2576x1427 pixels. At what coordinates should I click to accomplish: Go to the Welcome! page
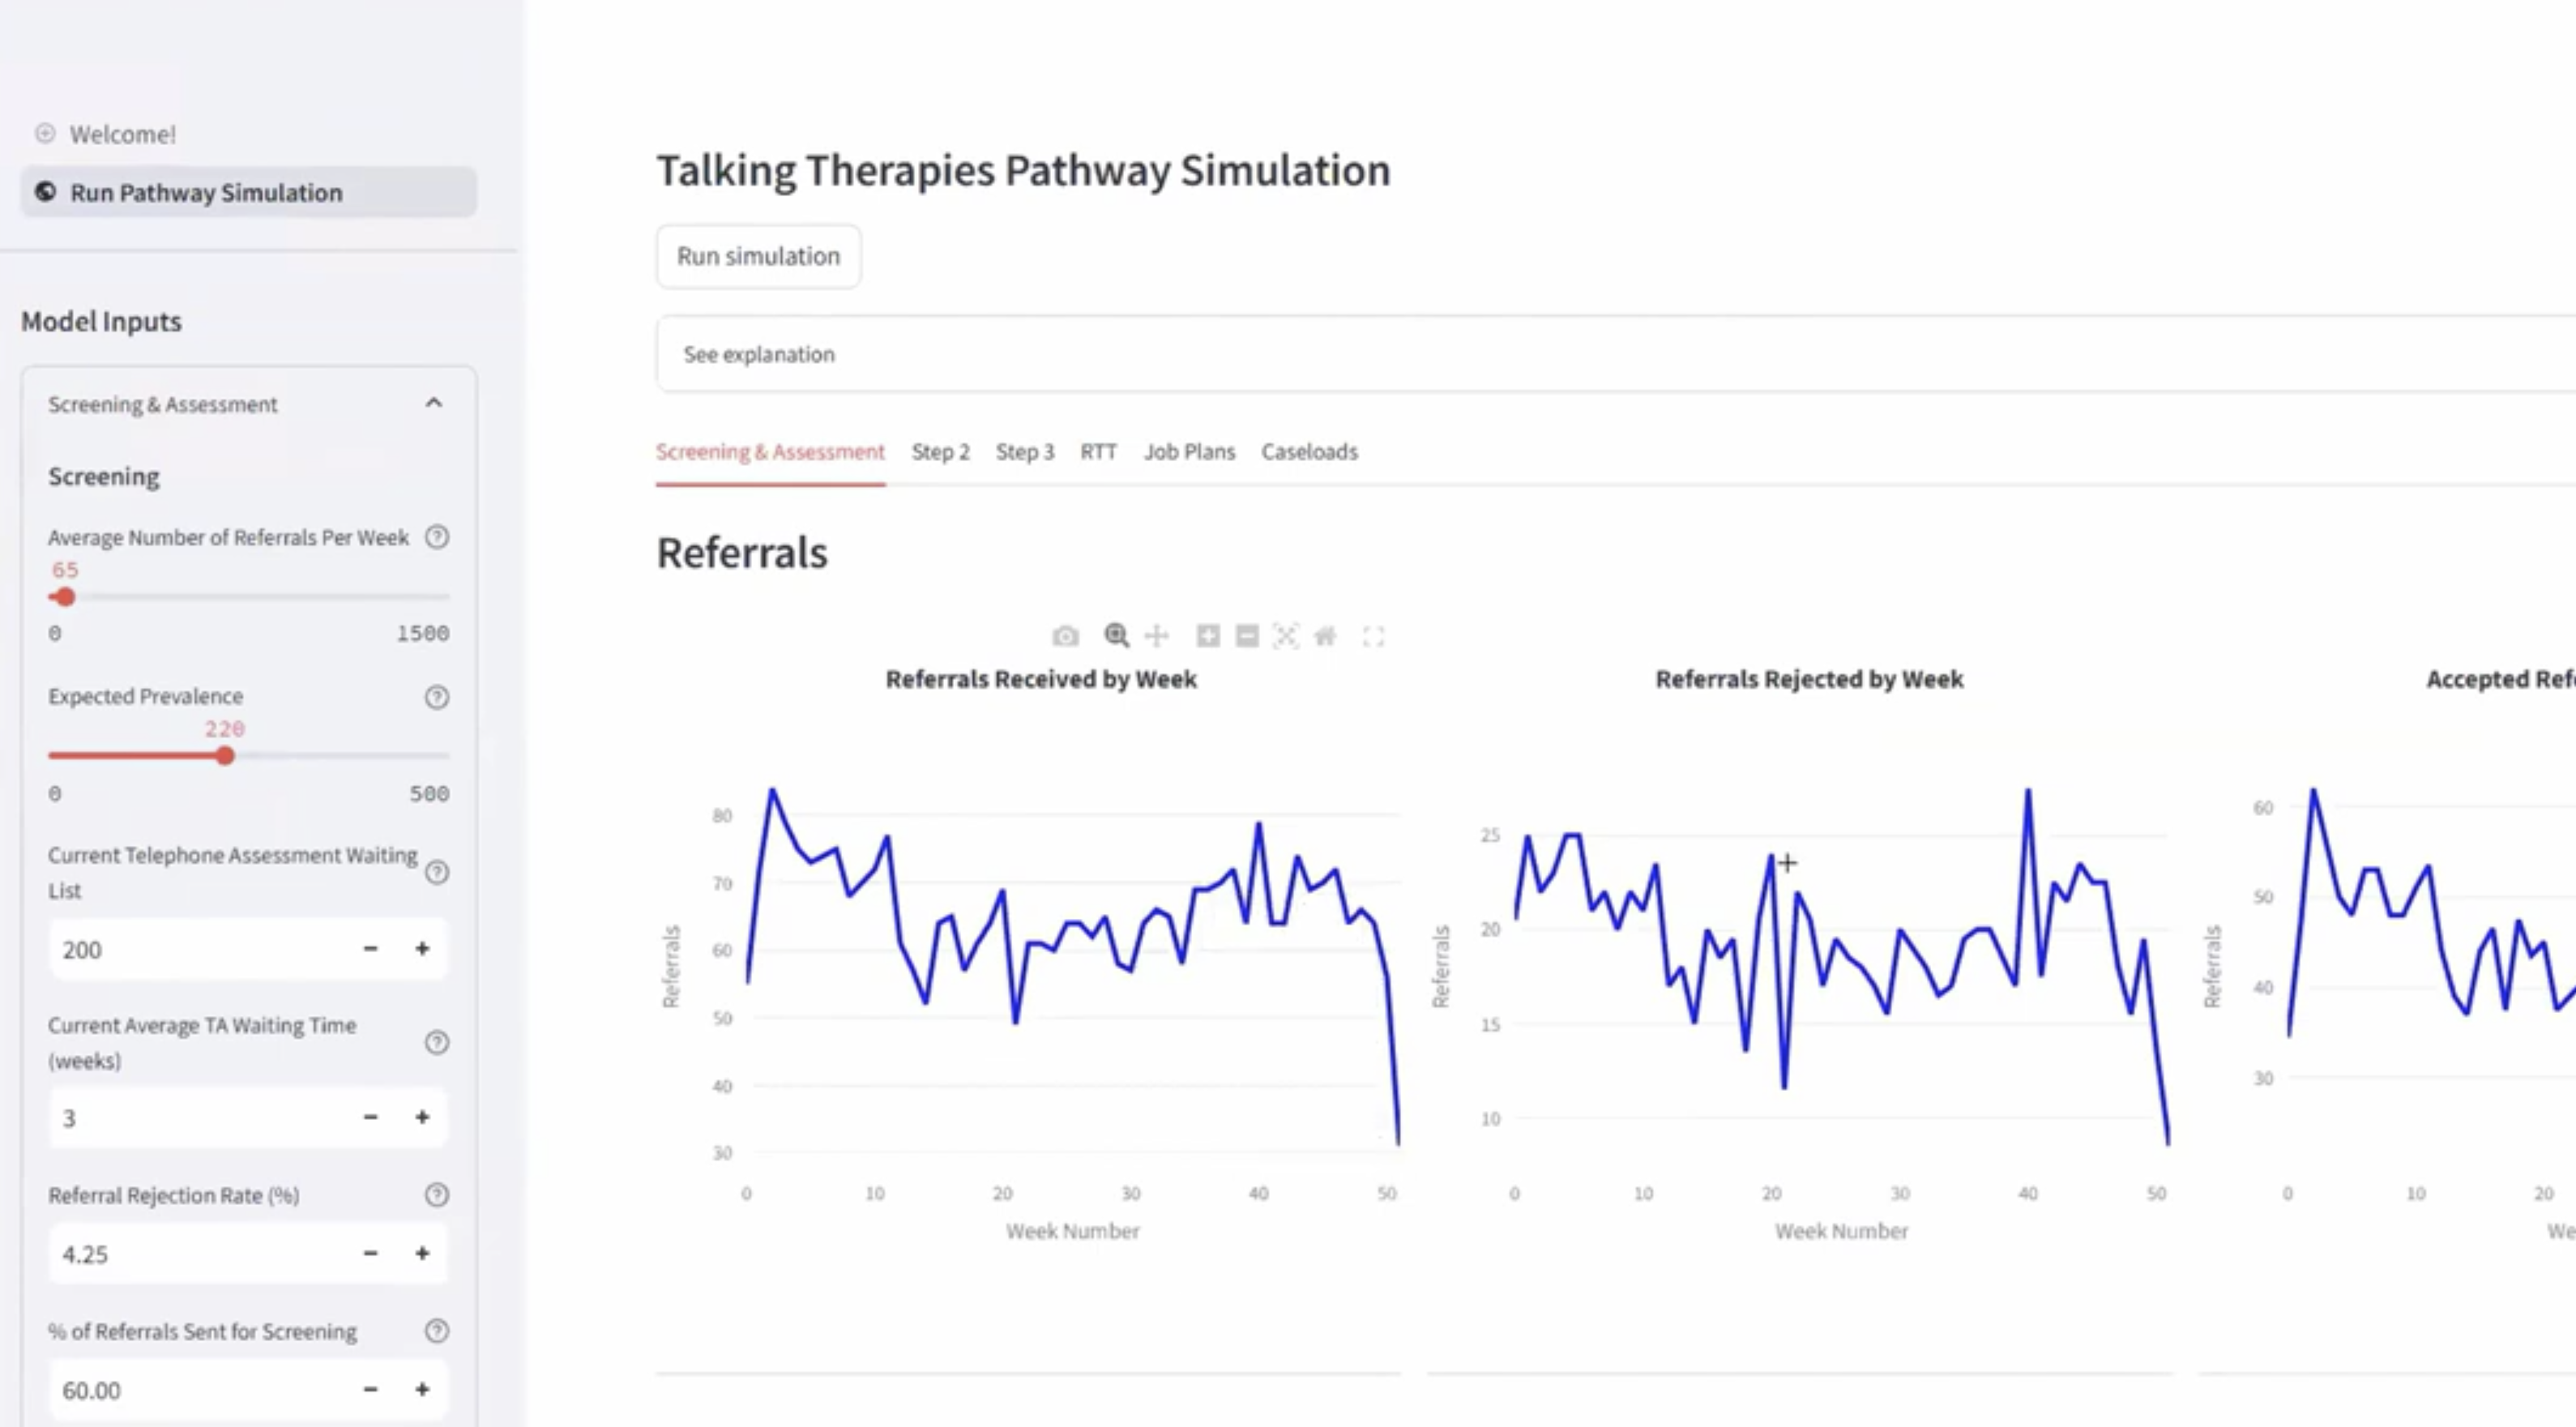(x=122, y=134)
